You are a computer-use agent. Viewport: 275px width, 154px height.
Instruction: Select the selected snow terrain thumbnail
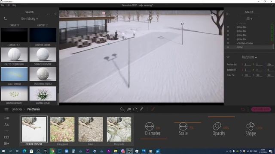pos(34,129)
